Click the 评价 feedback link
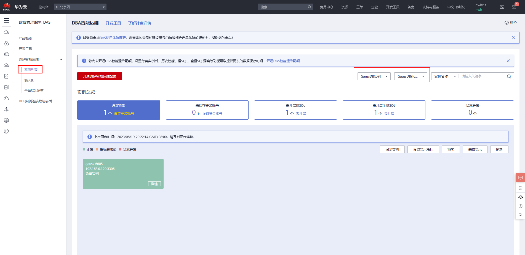 click(x=513, y=23)
